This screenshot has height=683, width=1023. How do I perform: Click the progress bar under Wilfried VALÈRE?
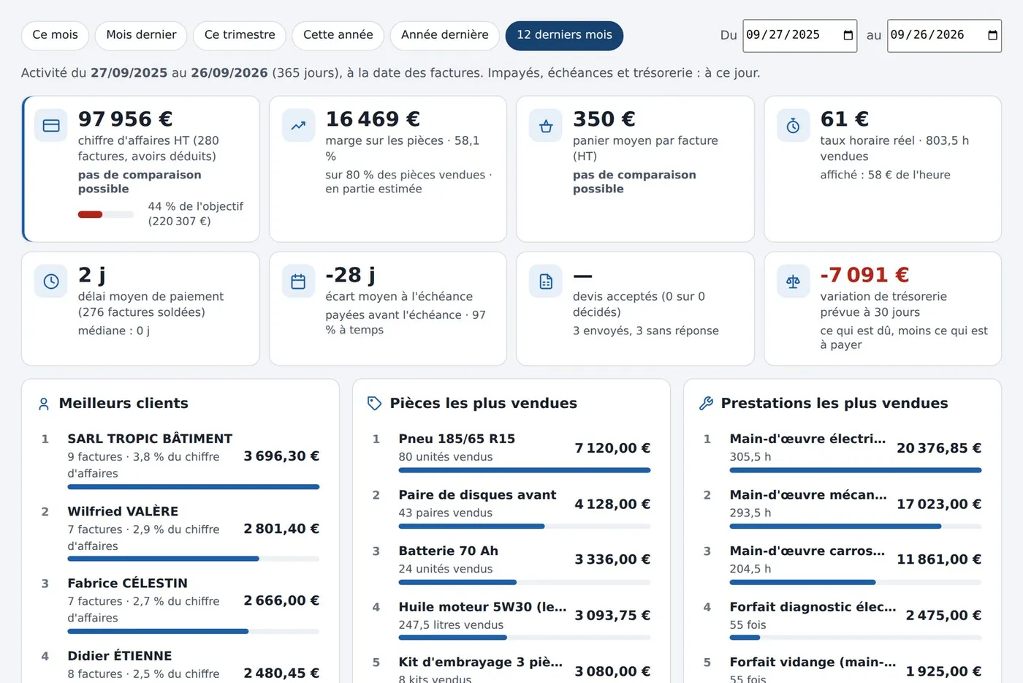(193, 559)
